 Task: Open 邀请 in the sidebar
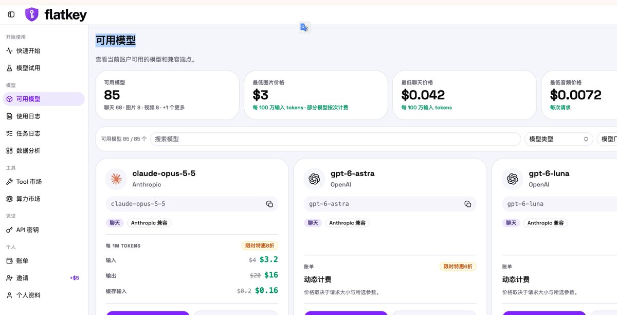[44, 278]
